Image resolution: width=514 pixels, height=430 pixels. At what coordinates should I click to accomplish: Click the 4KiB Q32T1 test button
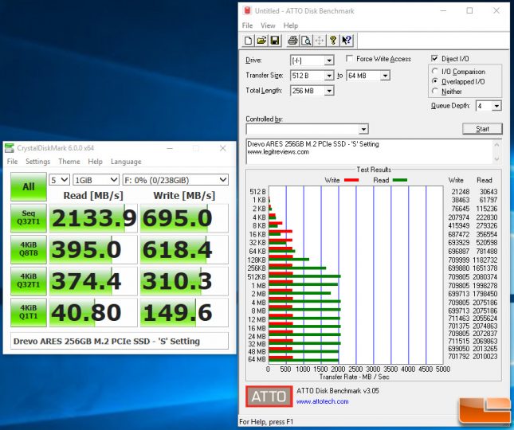29,280
